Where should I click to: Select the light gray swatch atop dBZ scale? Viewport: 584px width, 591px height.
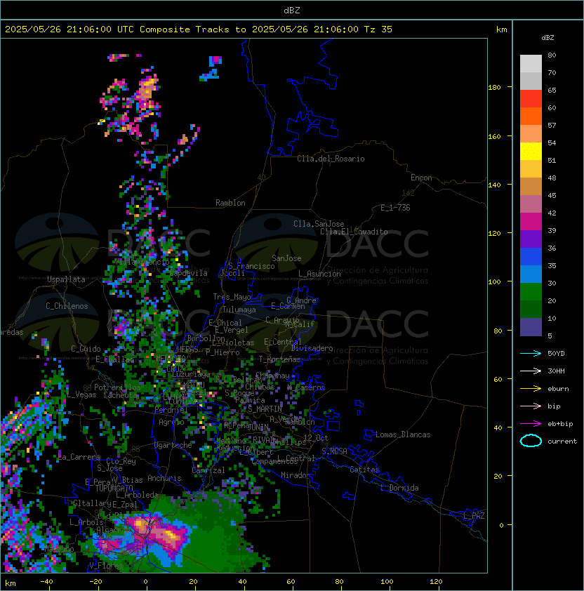[531, 63]
